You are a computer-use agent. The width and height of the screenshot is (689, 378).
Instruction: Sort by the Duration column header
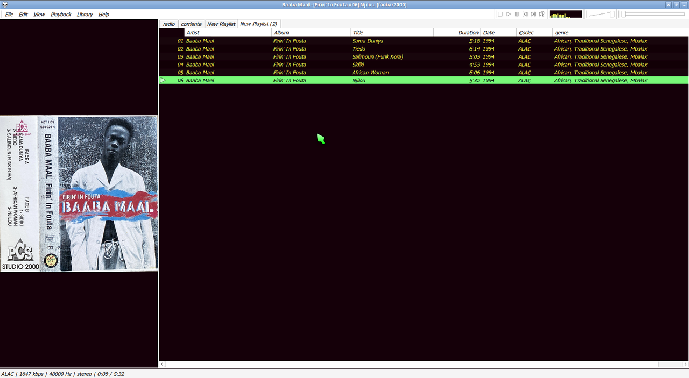(x=457, y=33)
